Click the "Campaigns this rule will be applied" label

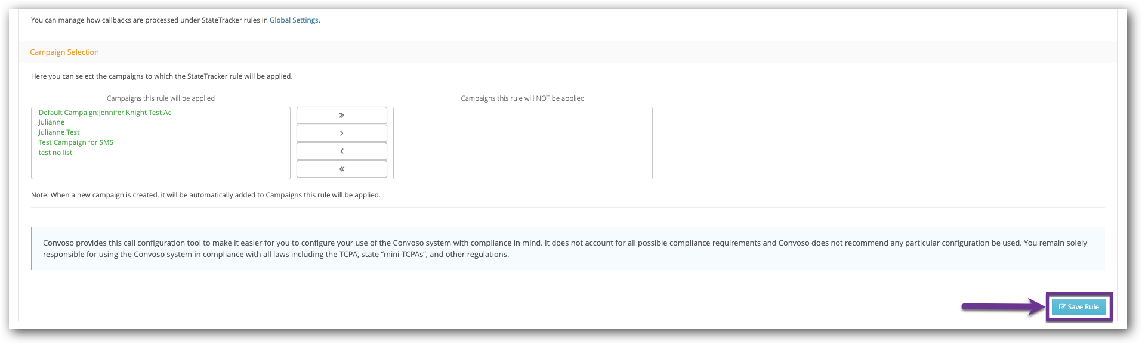161,98
